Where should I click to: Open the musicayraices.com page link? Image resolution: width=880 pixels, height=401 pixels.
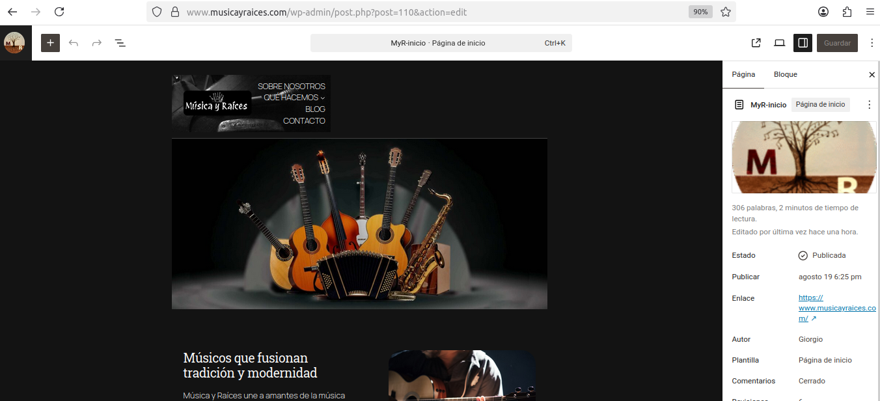836,308
